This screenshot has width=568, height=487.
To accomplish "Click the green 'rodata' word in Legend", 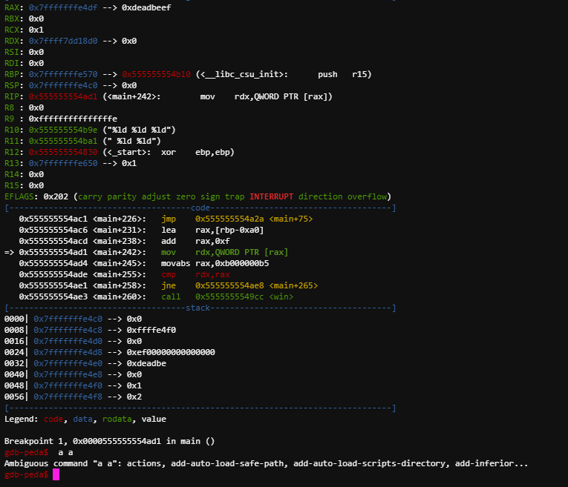I will point(117,420).
